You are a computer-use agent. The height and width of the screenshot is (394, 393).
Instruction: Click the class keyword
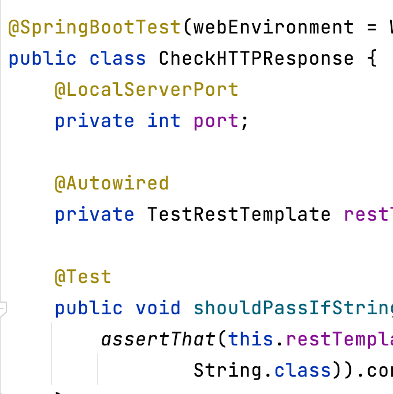[x=118, y=58]
